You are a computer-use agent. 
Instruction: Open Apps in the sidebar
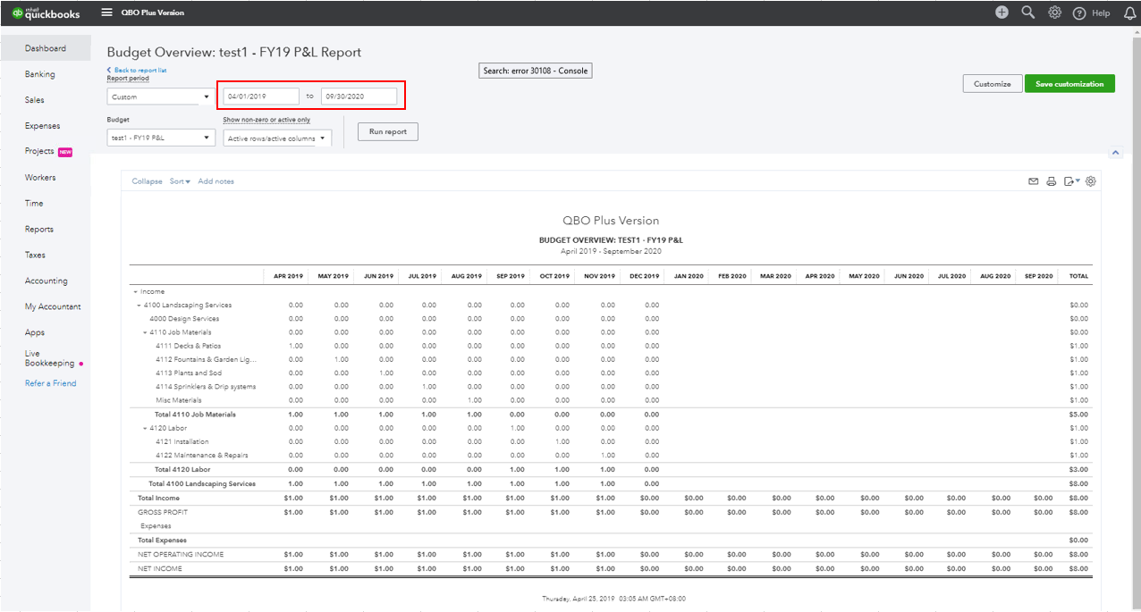pos(35,332)
